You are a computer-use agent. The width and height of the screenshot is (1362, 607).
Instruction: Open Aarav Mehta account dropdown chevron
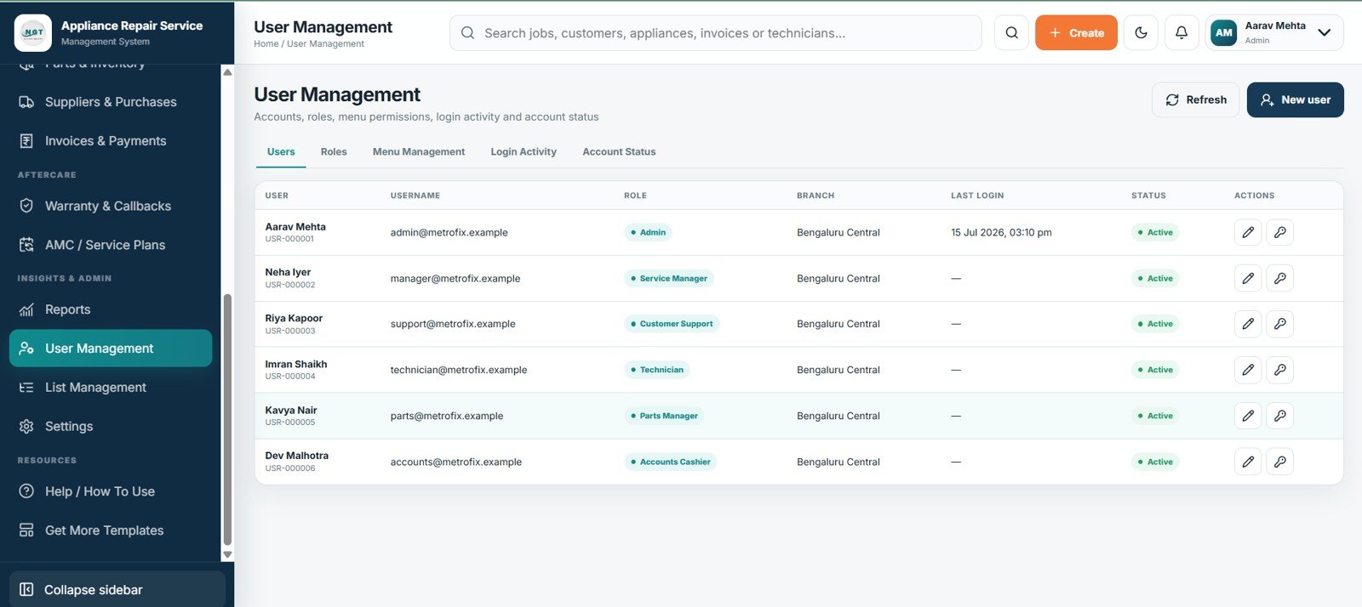coord(1324,33)
